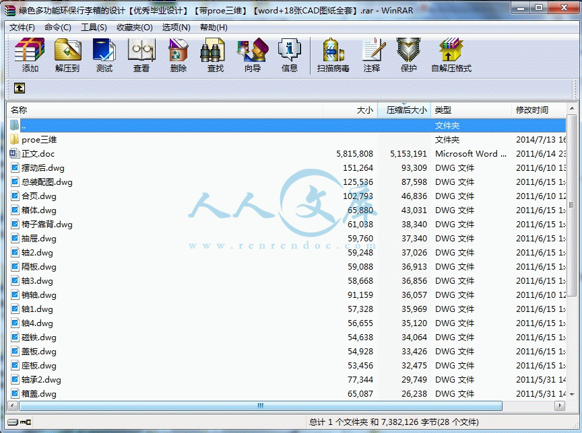Open the 帮助(H) menu

(x=214, y=28)
